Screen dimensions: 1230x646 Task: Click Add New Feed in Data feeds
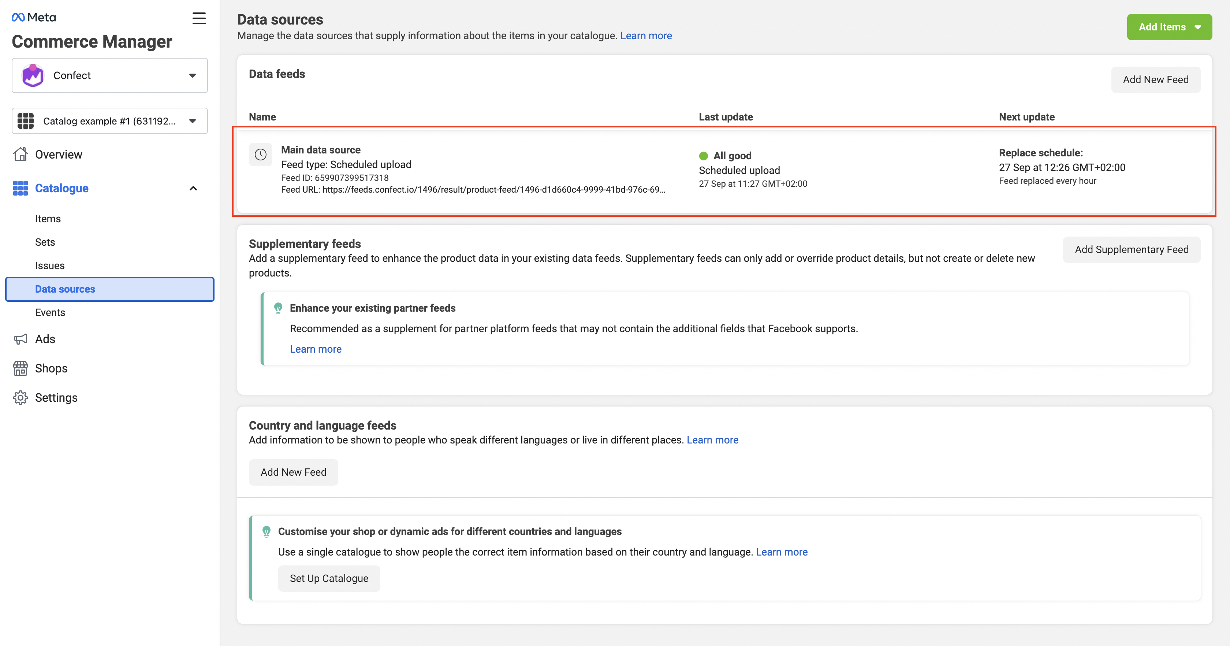coord(1156,79)
